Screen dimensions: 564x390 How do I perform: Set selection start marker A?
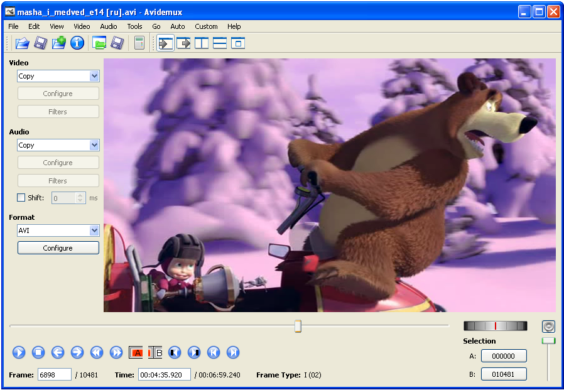pyautogui.click(x=136, y=352)
